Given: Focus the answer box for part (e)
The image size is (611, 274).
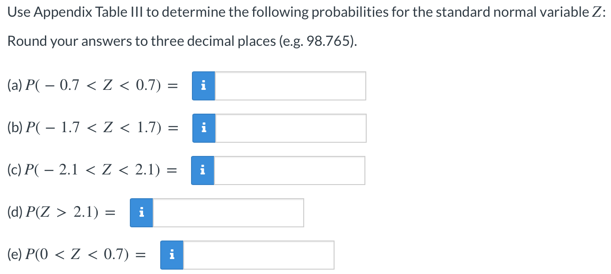Looking at the screenshot, I should pos(259,255).
